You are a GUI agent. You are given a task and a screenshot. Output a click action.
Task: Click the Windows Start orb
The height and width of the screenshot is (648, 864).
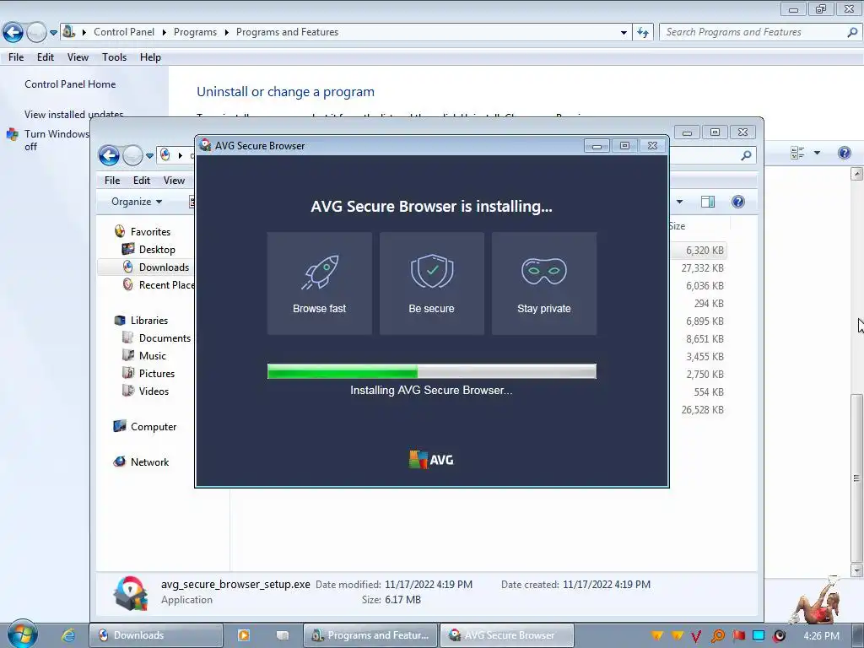coord(22,634)
